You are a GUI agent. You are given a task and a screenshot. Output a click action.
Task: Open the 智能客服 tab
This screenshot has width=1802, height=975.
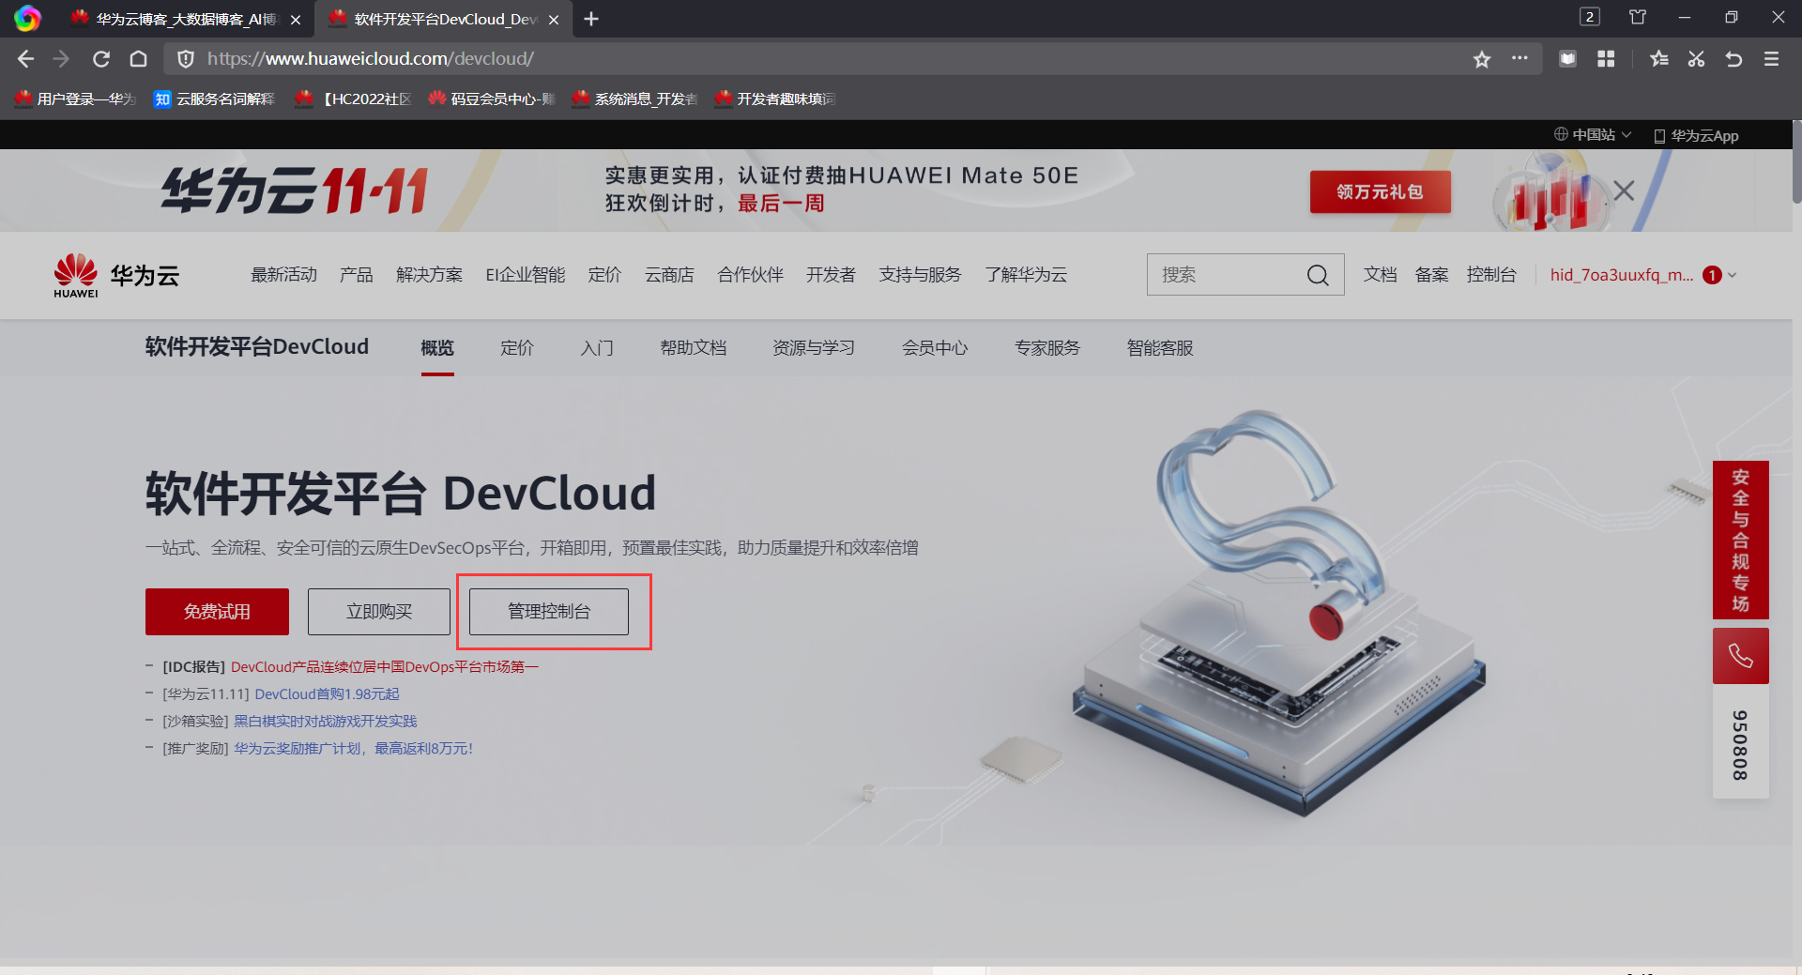coord(1160,348)
